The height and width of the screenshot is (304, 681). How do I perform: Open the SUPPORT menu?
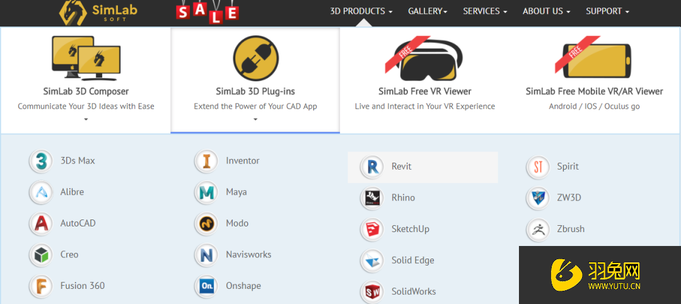(x=607, y=11)
